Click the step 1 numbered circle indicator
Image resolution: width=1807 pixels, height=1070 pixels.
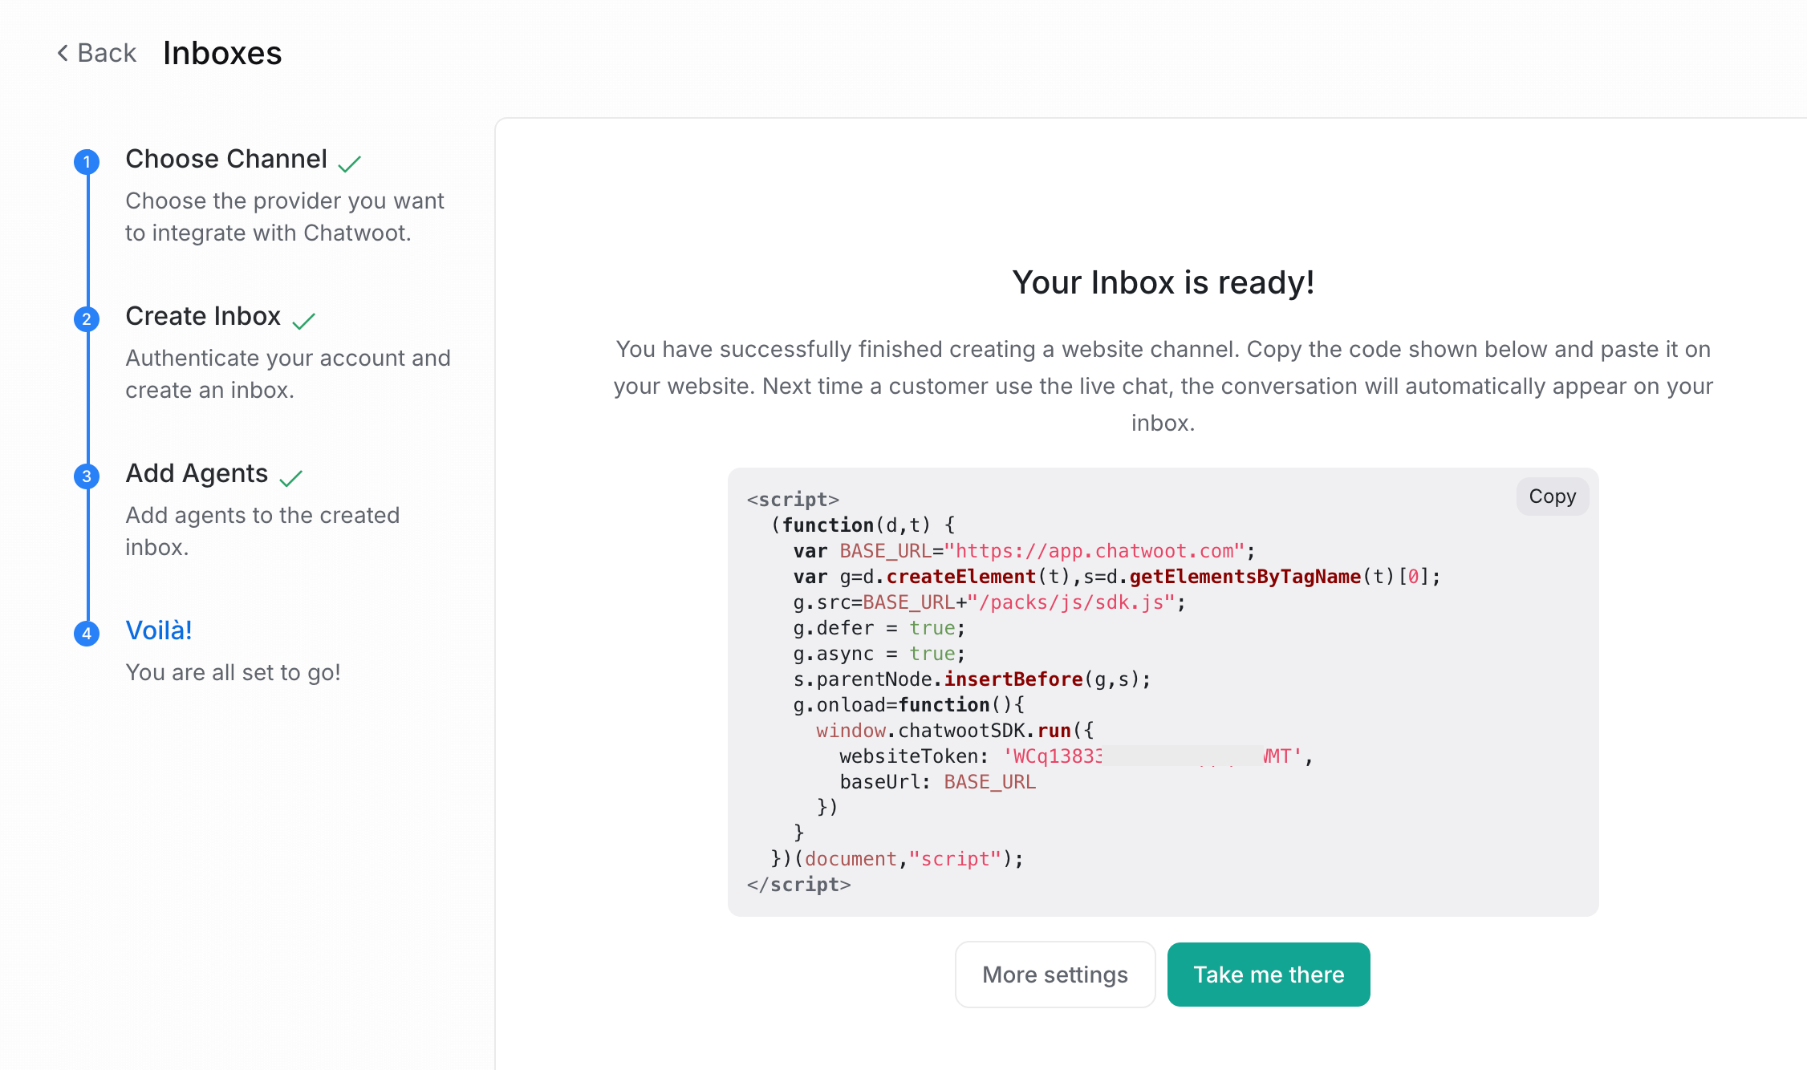[87, 161]
